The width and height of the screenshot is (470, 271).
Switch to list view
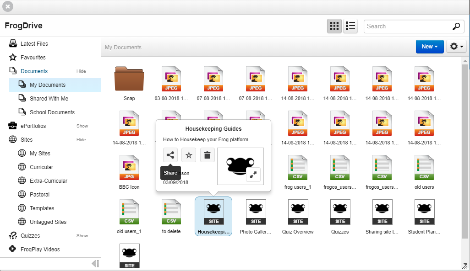(350, 26)
